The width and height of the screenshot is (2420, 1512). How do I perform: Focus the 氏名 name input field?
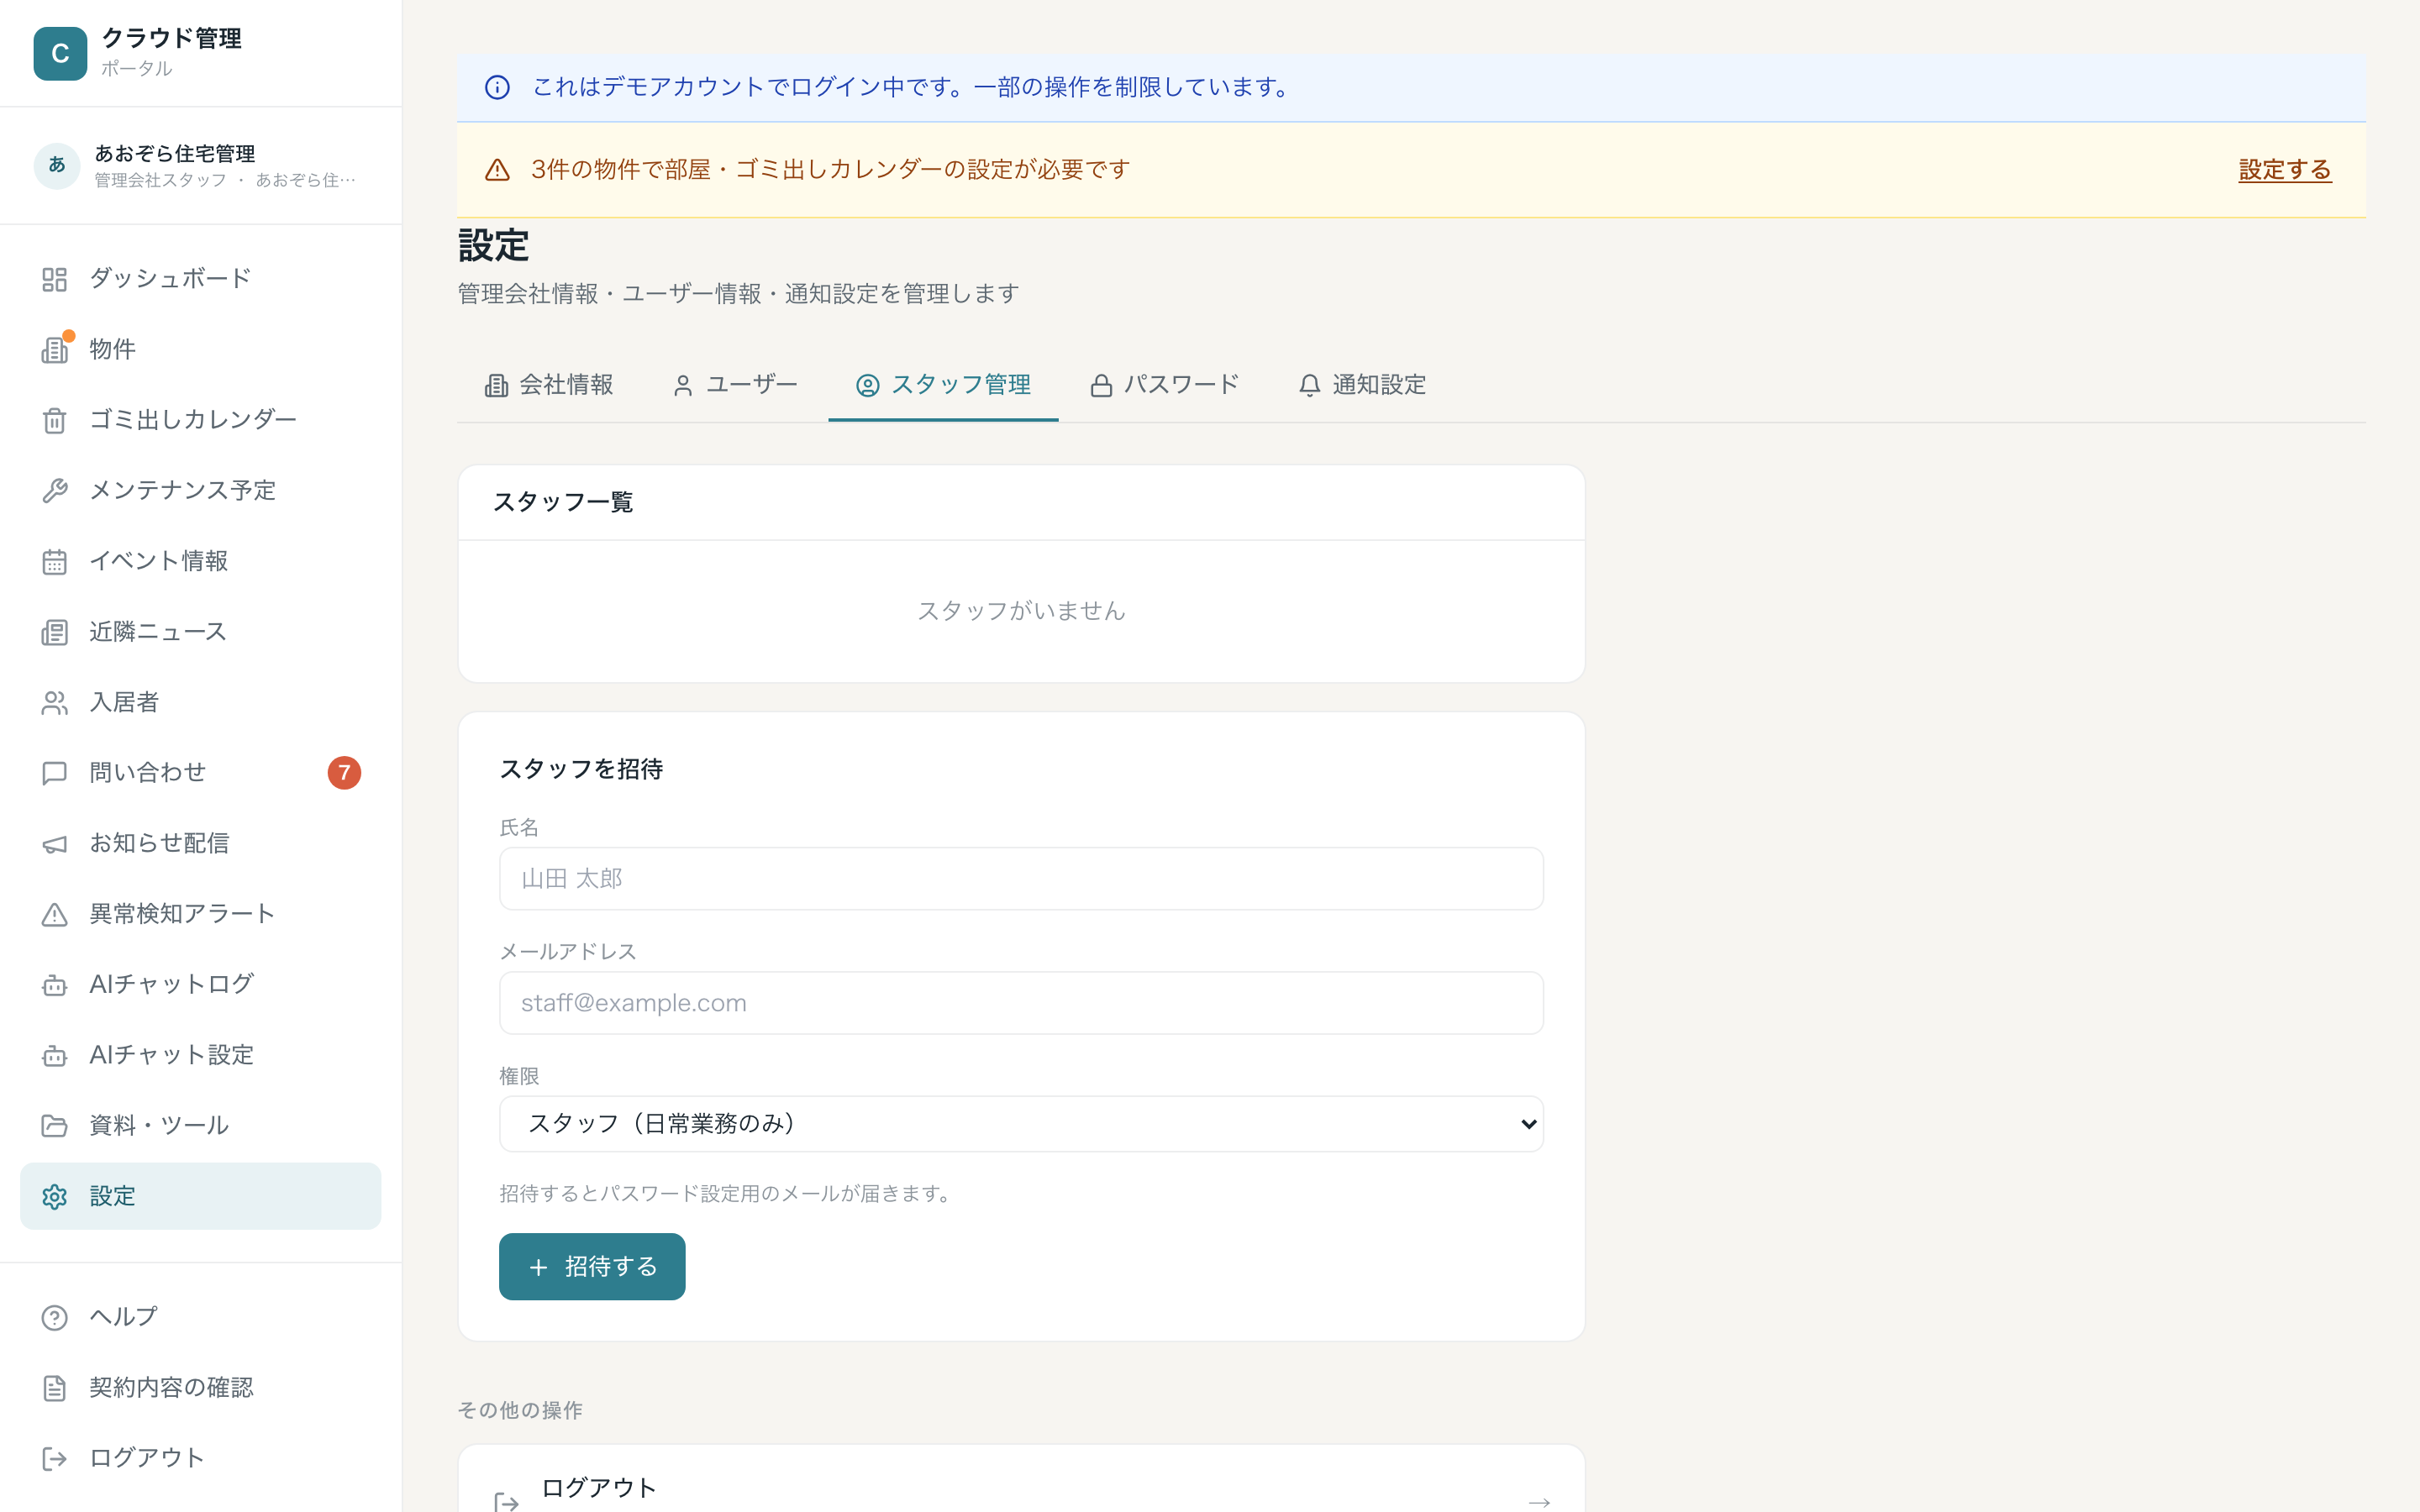click(x=1021, y=879)
